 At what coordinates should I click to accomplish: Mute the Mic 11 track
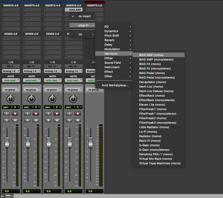(x=57, y=120)
